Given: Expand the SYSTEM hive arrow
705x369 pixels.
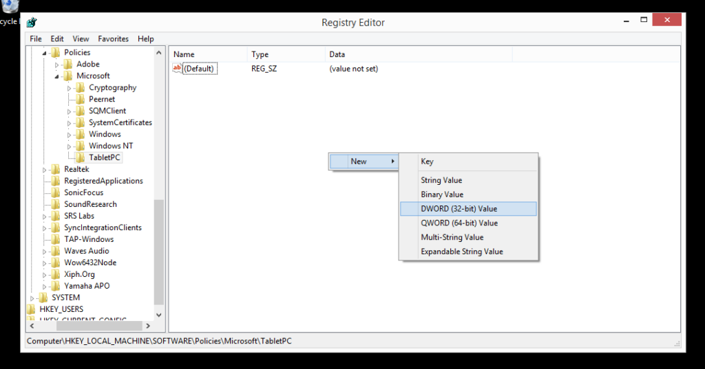Looking at the screenshot, I should tap(32, 298).
